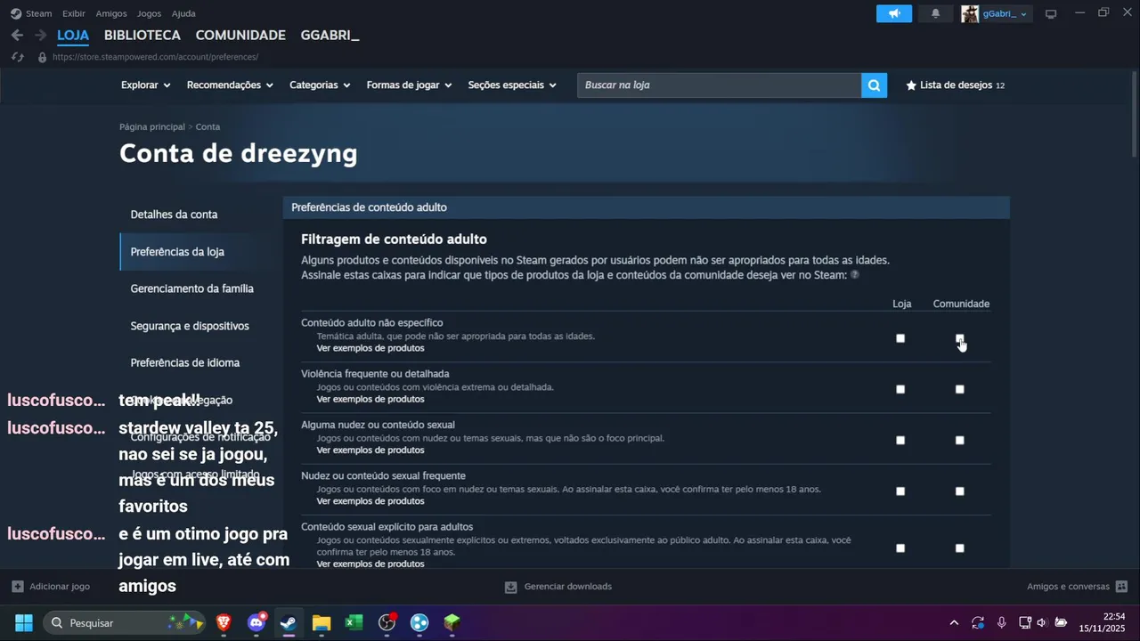Open the Amigos menu
Viewport: 1140px width, 641px height.
click(111, 13)
